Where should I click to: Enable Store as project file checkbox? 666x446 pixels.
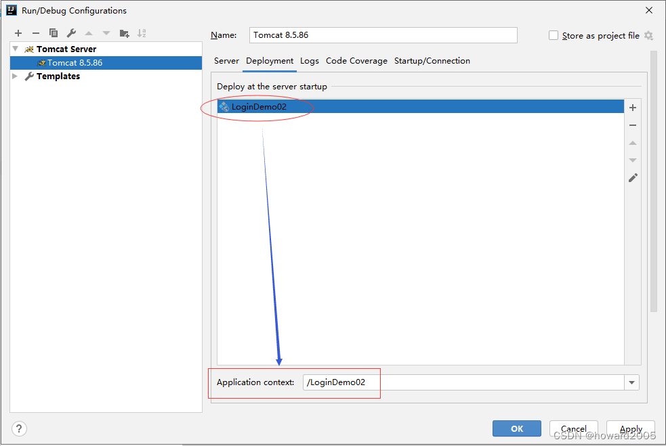point(554,35)
